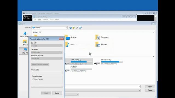
Task: Open Notepad View menu
Action: point(52,20)
